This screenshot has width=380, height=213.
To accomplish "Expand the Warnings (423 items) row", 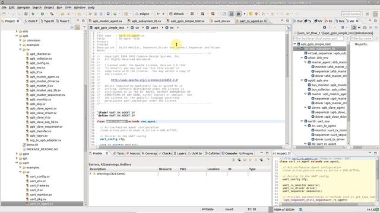I will tap(91, 173).
